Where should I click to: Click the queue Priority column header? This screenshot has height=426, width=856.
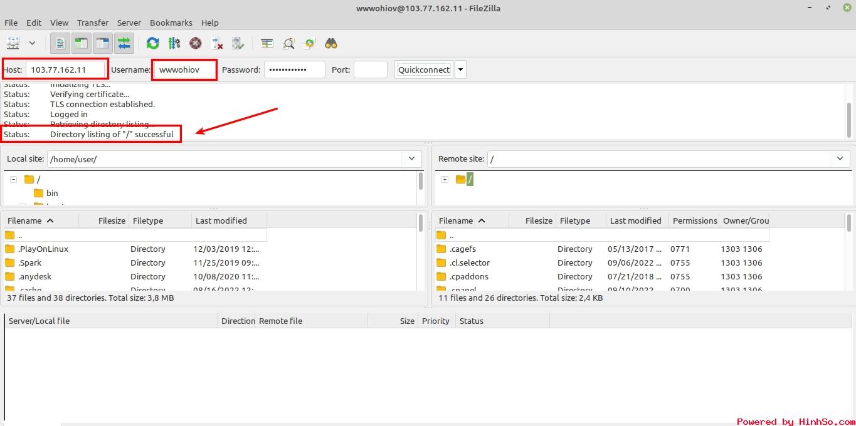click(436, 321)
